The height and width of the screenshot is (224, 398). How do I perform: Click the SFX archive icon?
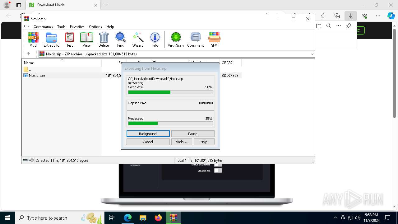[x=214, y=40]
